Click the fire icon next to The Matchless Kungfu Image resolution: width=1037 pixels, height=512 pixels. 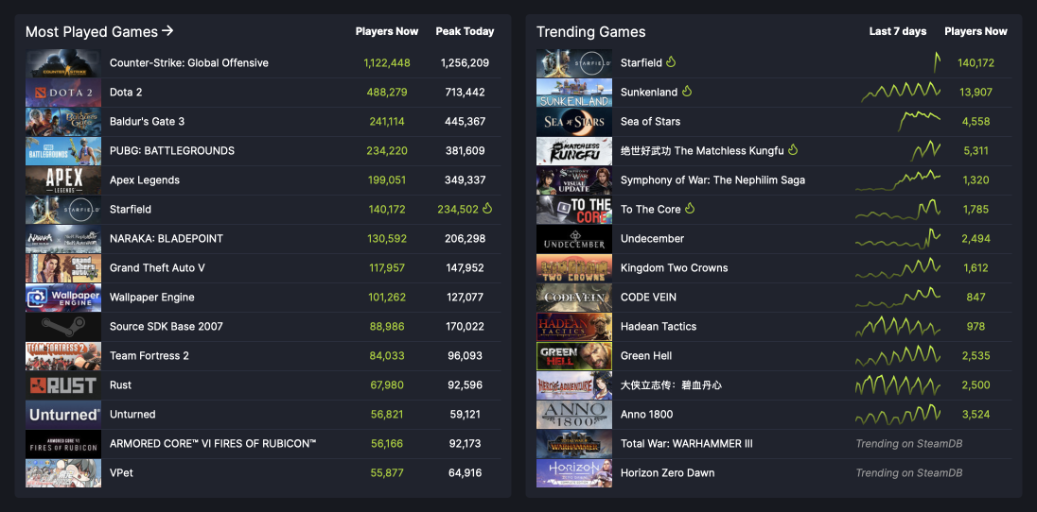(x=793, y=150)
